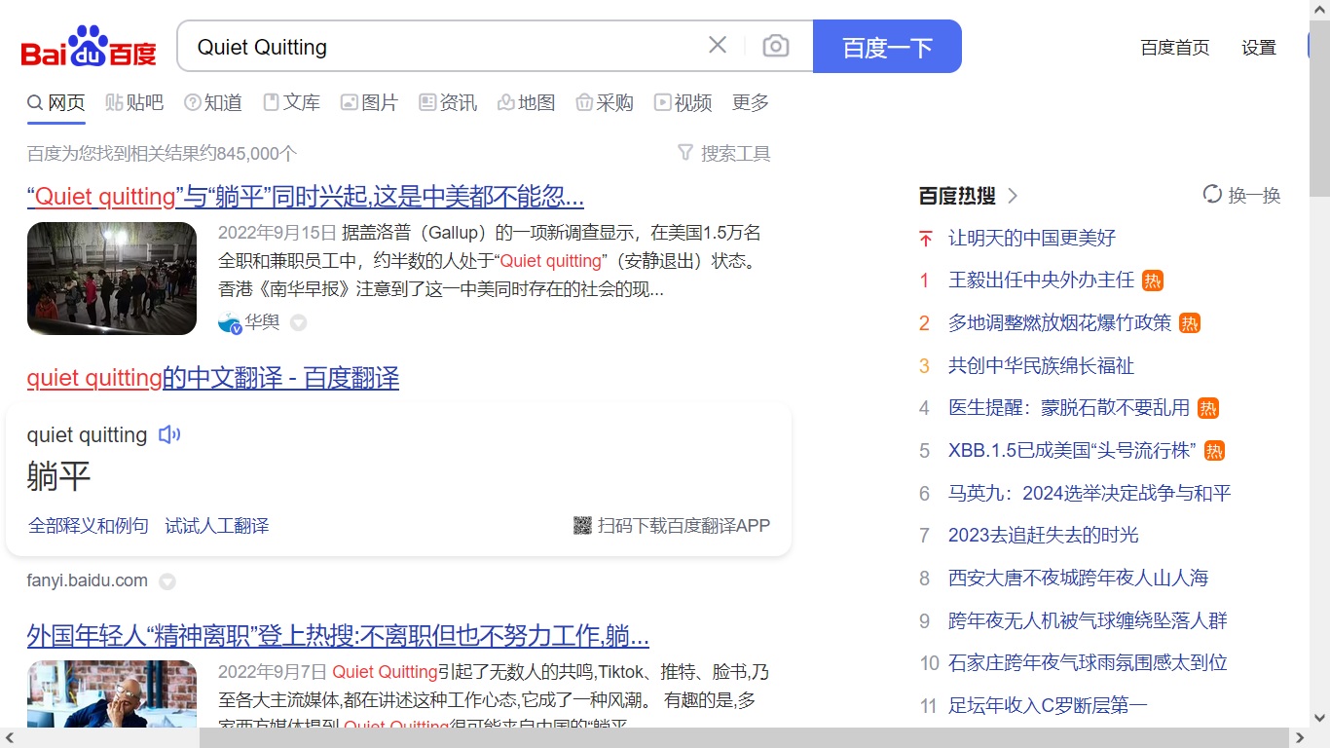Screen dimensions: 1330x748
Task: Open hot search 马英九：2024选举决定战争与和平
Action: click(1090, 493)
